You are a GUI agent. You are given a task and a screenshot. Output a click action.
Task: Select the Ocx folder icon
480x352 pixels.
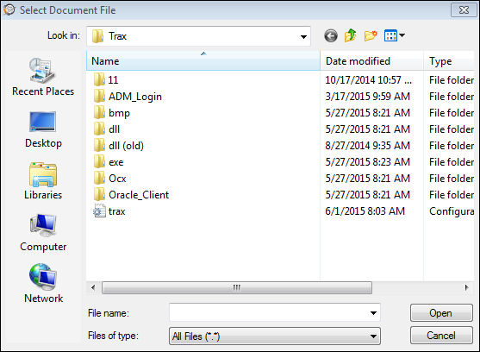click(x=99, y=179)
